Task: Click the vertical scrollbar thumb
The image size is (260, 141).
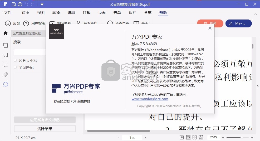Action: [253, 46]
